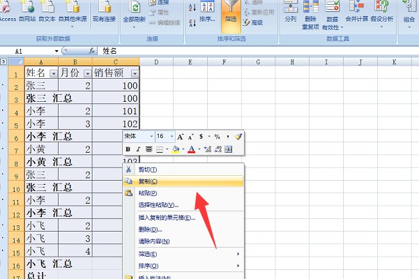Select column D header
Viewport: 419px width, 279px height.
point(156,62)
